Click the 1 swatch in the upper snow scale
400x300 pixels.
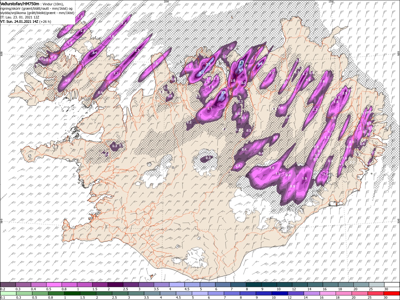coord(85,285)
